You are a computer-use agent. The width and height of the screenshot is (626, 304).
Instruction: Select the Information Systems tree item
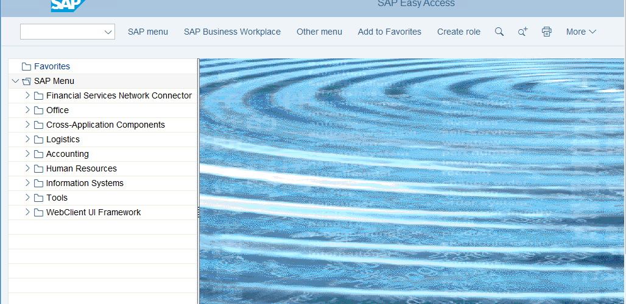tap(85, 183)
